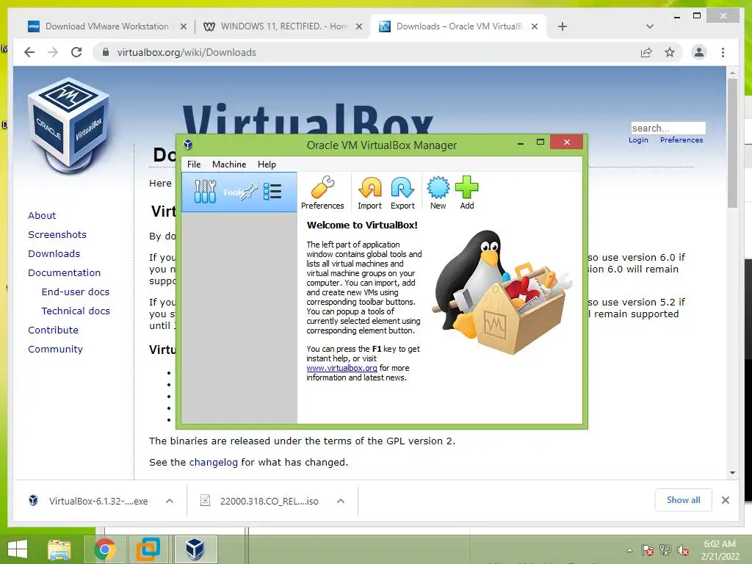Click the Tools pin icon
This screenshot has width=752, height=564.
click(249, 192)
